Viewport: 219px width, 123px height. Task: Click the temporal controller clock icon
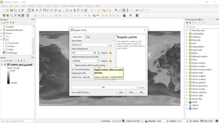coord(82,10)
